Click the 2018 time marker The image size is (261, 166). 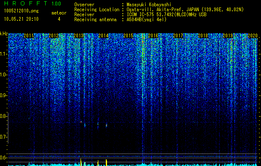203,36
